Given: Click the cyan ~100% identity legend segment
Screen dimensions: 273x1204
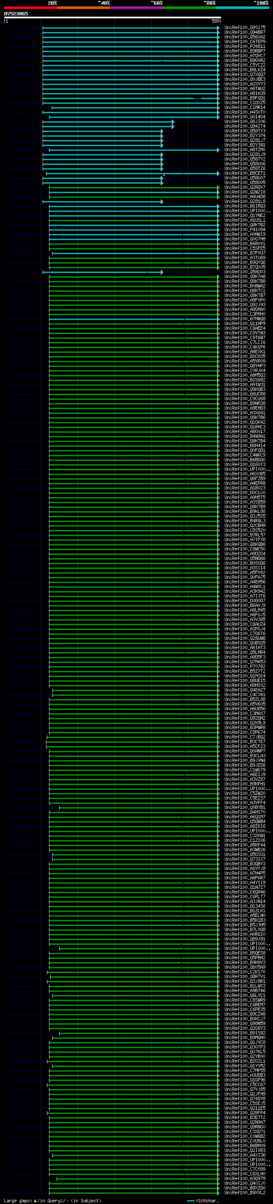Looking at the screenshot, I should click(242, 8).
